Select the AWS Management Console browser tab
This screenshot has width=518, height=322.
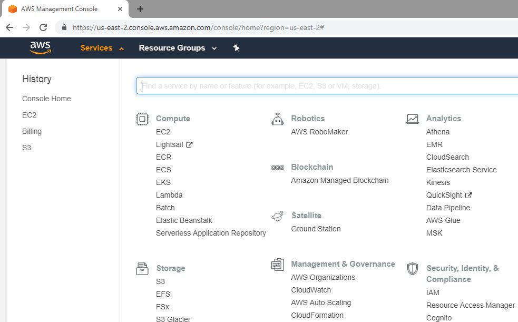click(x=65, y=9)
